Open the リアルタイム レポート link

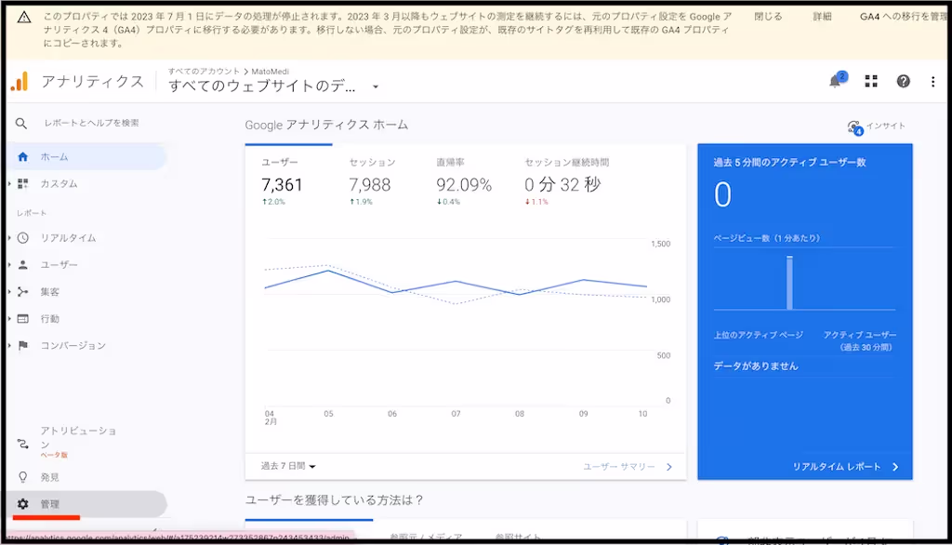click(x=845, y=467)
